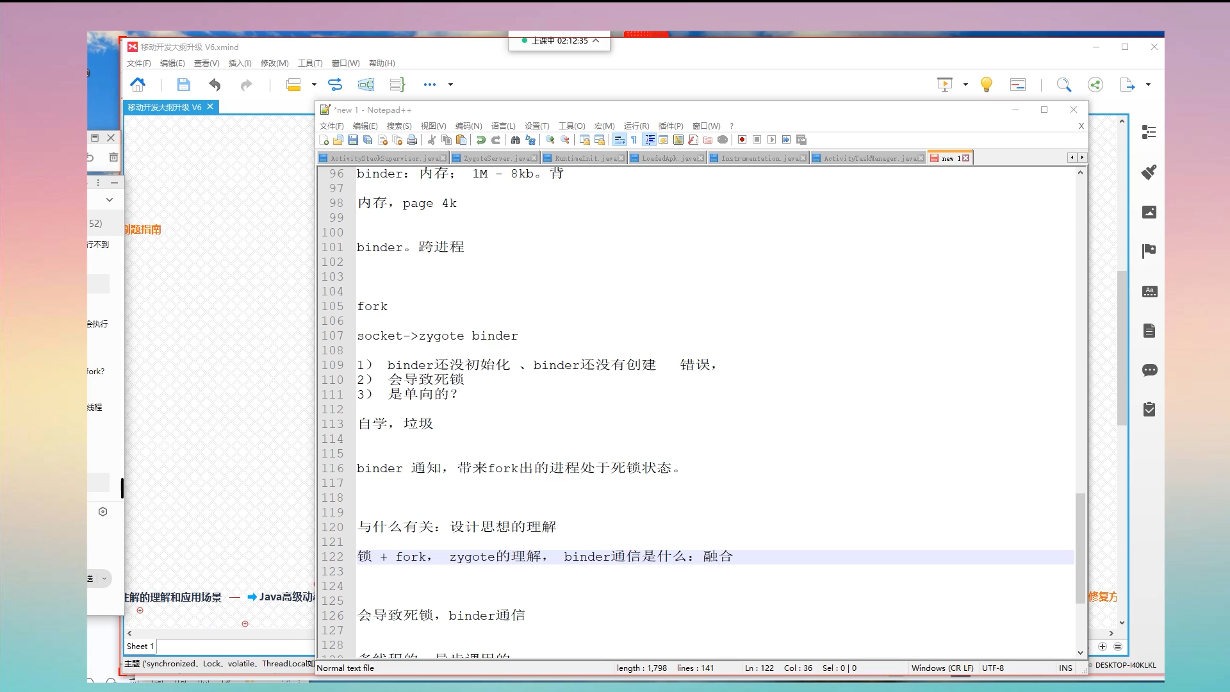Image resolution: width=1230 pixels, height=692 pixels.
Task: Open Notepad++ Find binoculars tool
Action: (x=515, y=140)
